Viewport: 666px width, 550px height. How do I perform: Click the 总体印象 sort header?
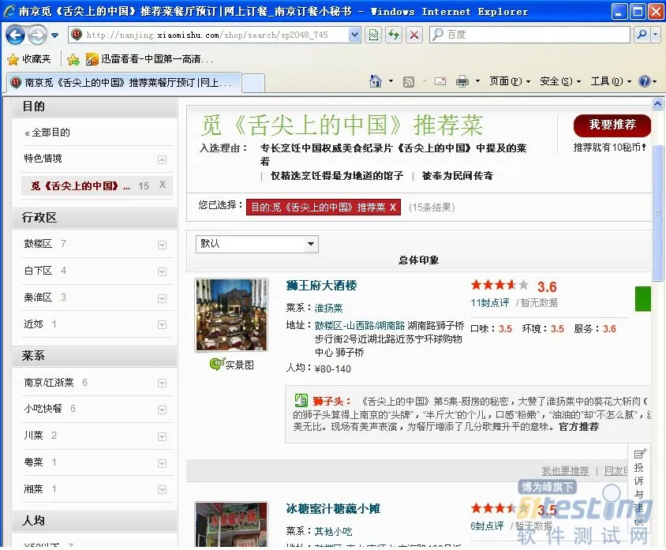[x=418, y=260]
